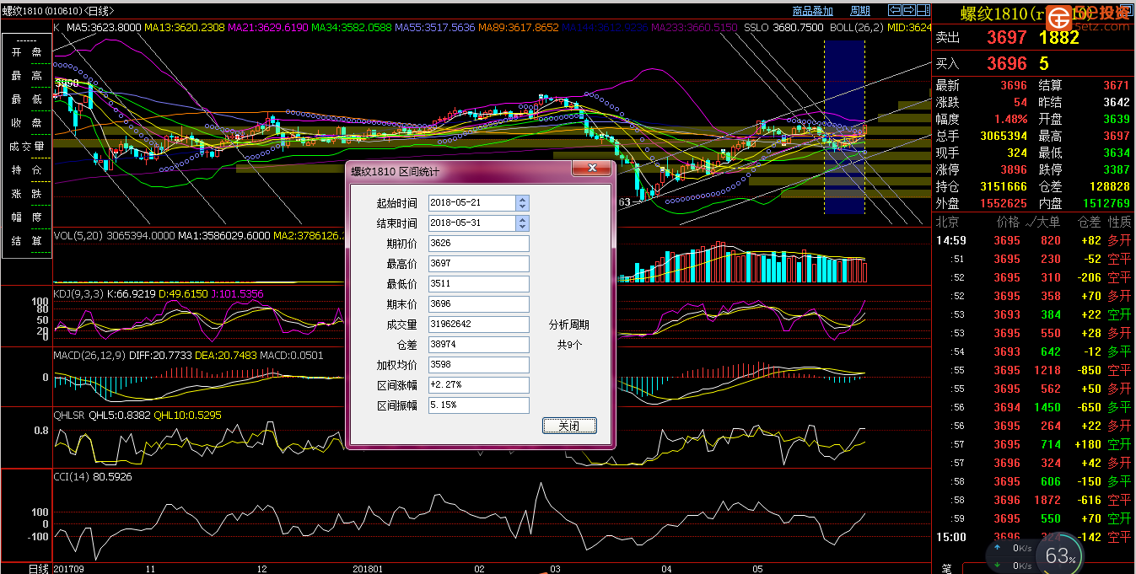The image size is (1136, 574).
Task: Click the 仓差 column header in trade list
Action: point(1089,223)
